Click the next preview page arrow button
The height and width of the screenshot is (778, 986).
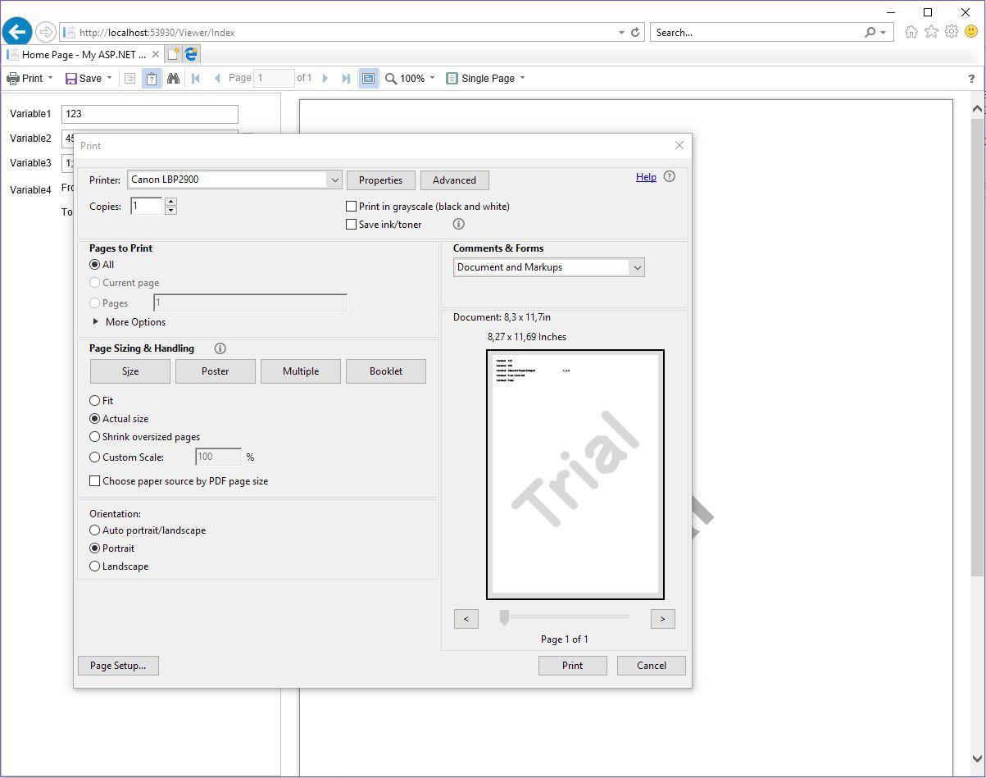coord(663,619)
